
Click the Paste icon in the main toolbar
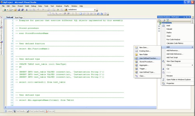(x=34, y=10)
